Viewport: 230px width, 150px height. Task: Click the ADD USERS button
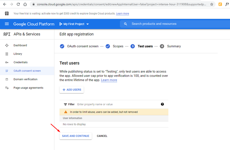pos(72,90)
